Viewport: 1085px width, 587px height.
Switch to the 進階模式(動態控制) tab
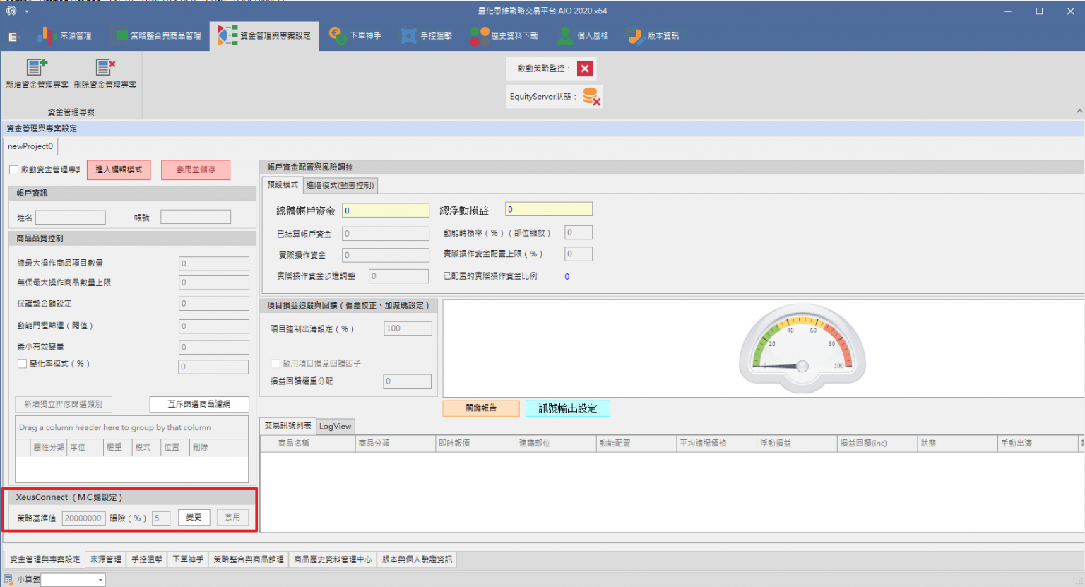click(x=340, y=185)
